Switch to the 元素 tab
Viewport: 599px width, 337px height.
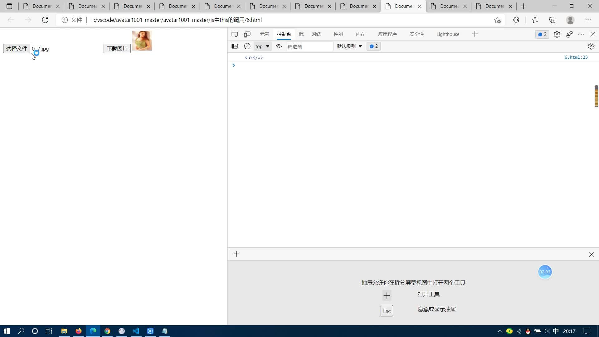[x=265, y=34]
